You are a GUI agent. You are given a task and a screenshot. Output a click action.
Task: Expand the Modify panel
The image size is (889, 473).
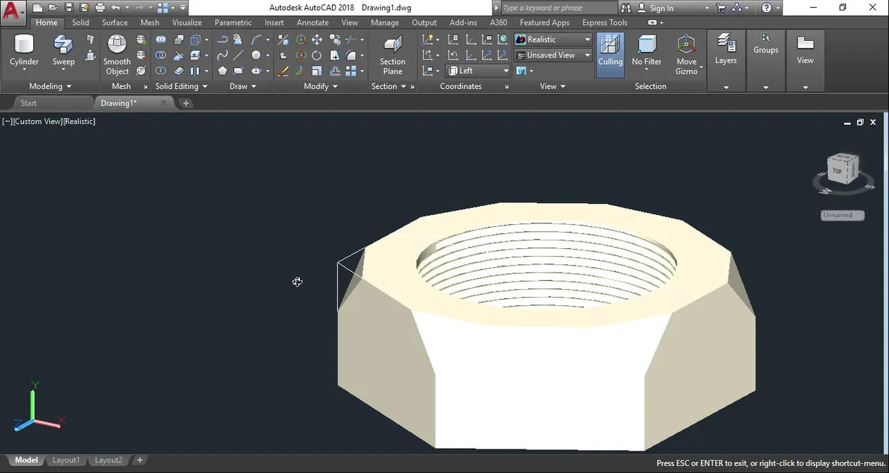321,86
